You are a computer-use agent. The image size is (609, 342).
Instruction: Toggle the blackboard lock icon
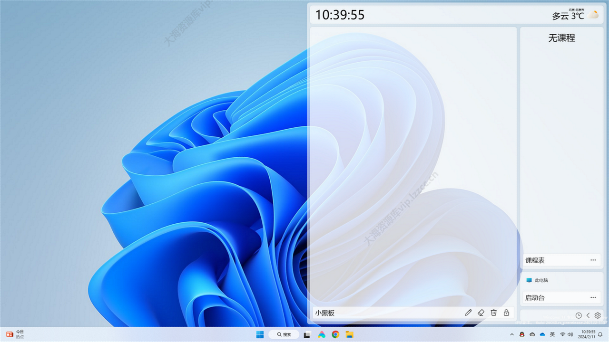point(506,313)
